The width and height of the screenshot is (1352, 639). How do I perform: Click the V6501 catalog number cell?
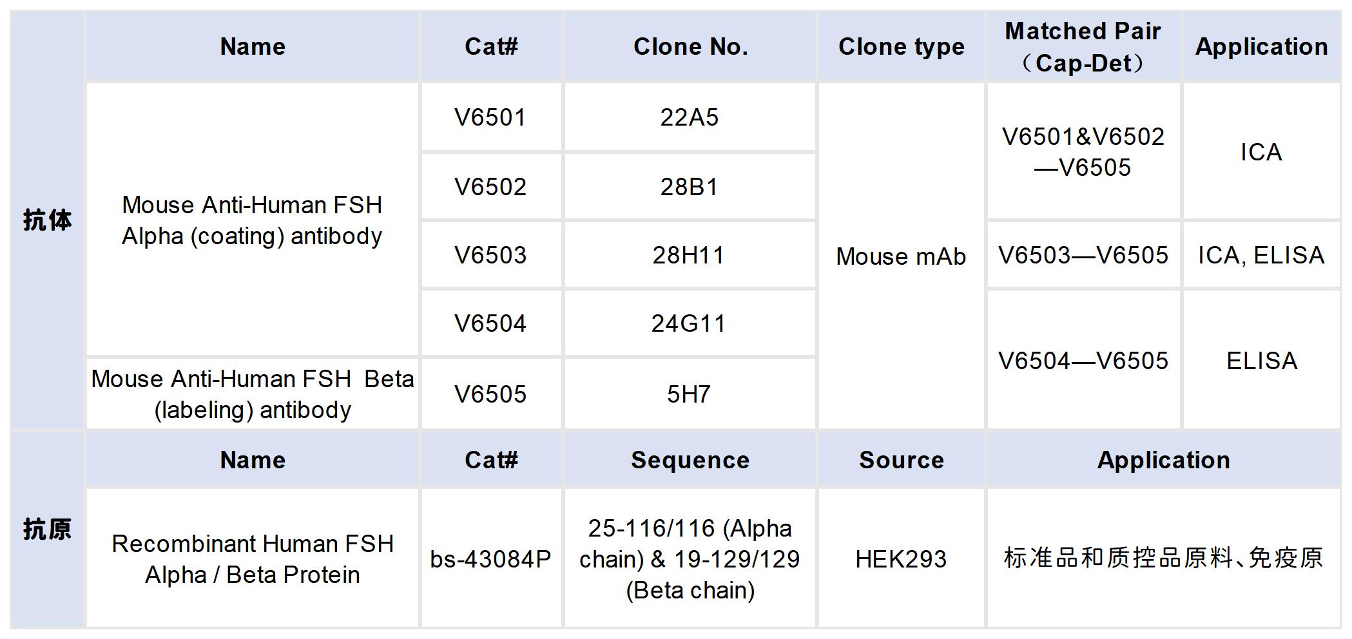tap(490, 118)
